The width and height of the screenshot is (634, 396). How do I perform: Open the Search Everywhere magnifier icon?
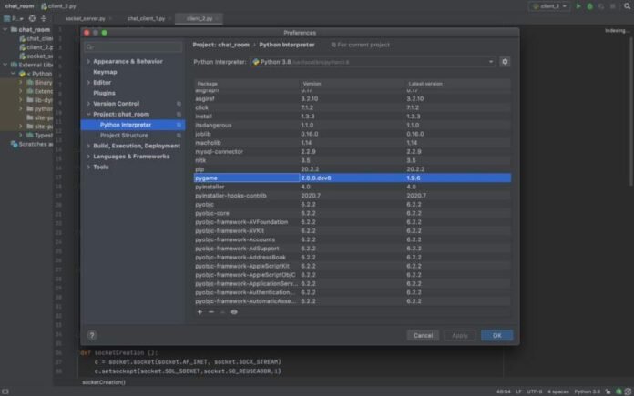tap(627, 6)
